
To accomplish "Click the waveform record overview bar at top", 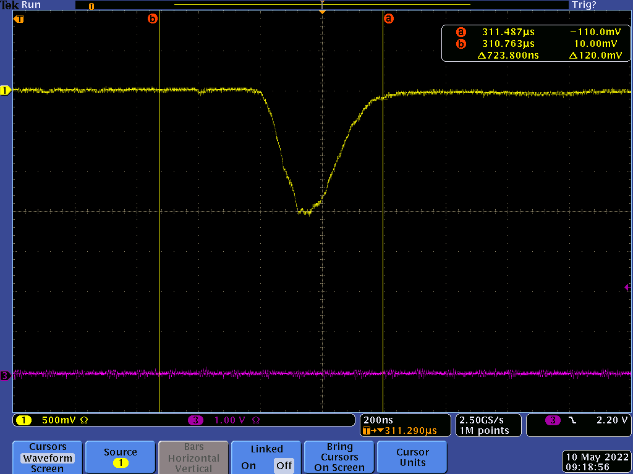I will [321, 5].
